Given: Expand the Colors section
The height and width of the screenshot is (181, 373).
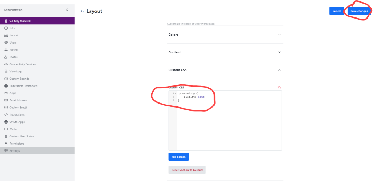Looking at the screenshot, I should coord(279,35).
